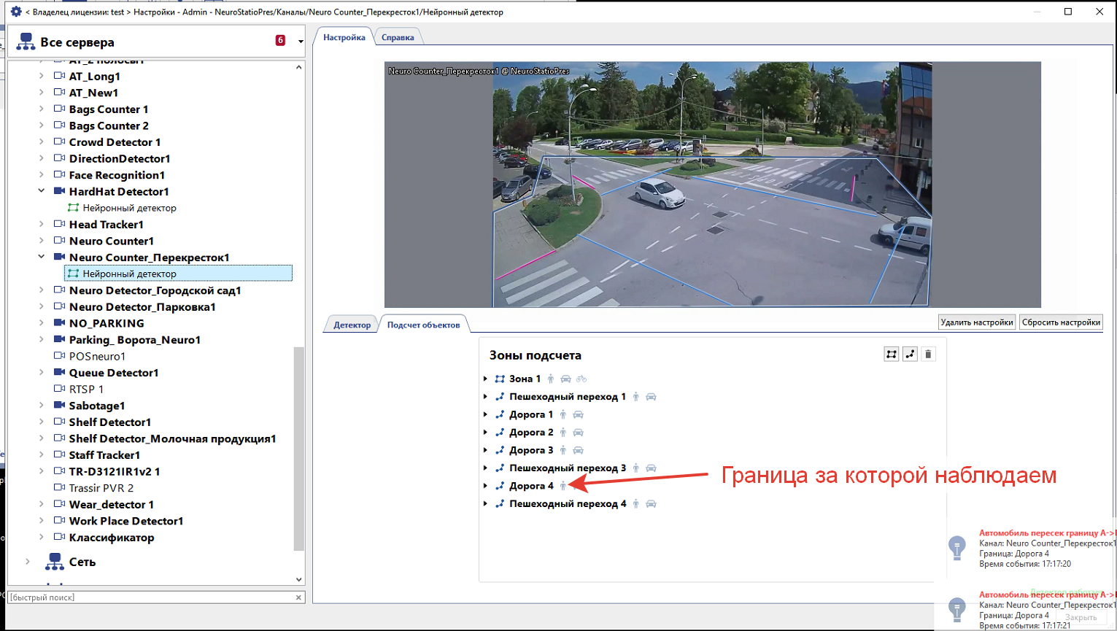This screenshot has height=631, width=1117.
Task: Open the Справка tab
Action: point(398,37)
